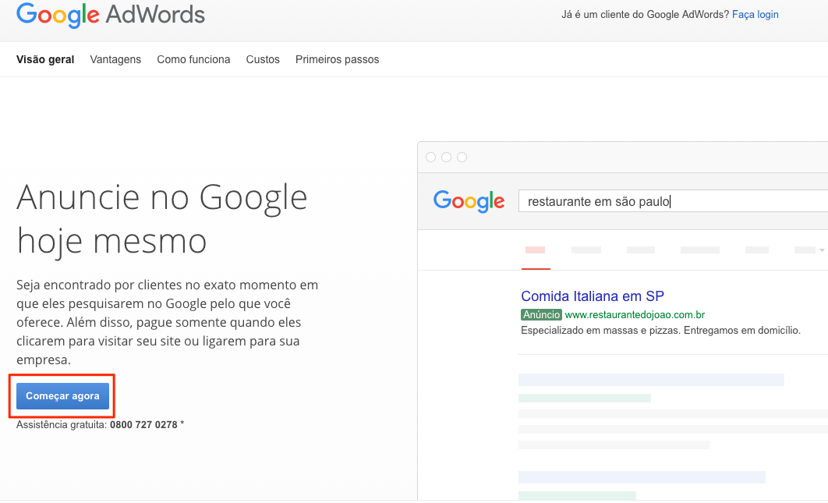This screenshot has height=503, width=828.
Task: Open the Comida Italiana em SP ad title
Action: coord(593,296)
